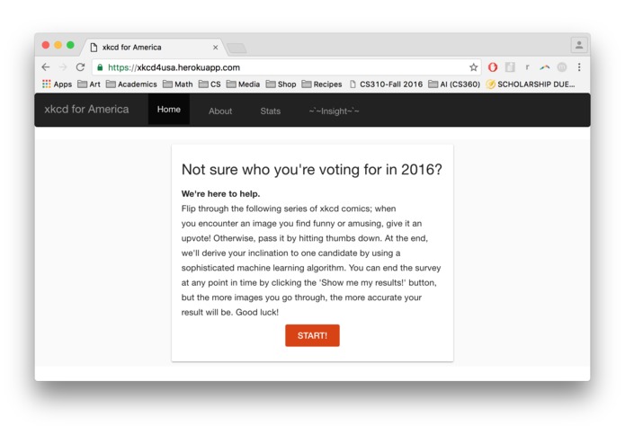This screenshot has height=444, width=625.
Task: Expand the Recipes bookmarks folder
Action: coord(322,84)
